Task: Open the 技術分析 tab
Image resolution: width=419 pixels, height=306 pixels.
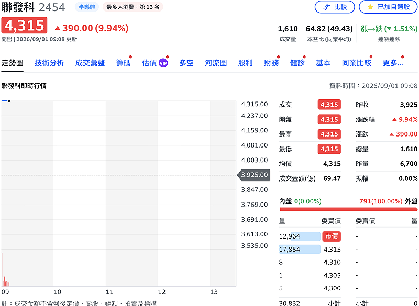Action: [x=49, y=63]
